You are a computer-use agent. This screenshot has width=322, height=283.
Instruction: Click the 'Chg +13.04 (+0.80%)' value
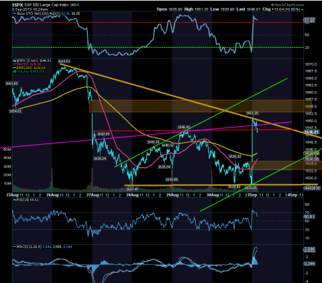[x=281, y=9]
